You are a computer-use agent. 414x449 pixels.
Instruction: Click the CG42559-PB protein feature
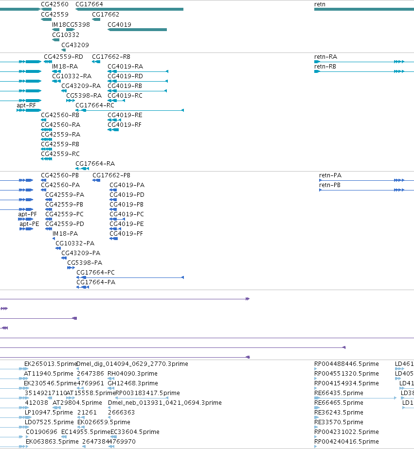(x=49, y=209)
